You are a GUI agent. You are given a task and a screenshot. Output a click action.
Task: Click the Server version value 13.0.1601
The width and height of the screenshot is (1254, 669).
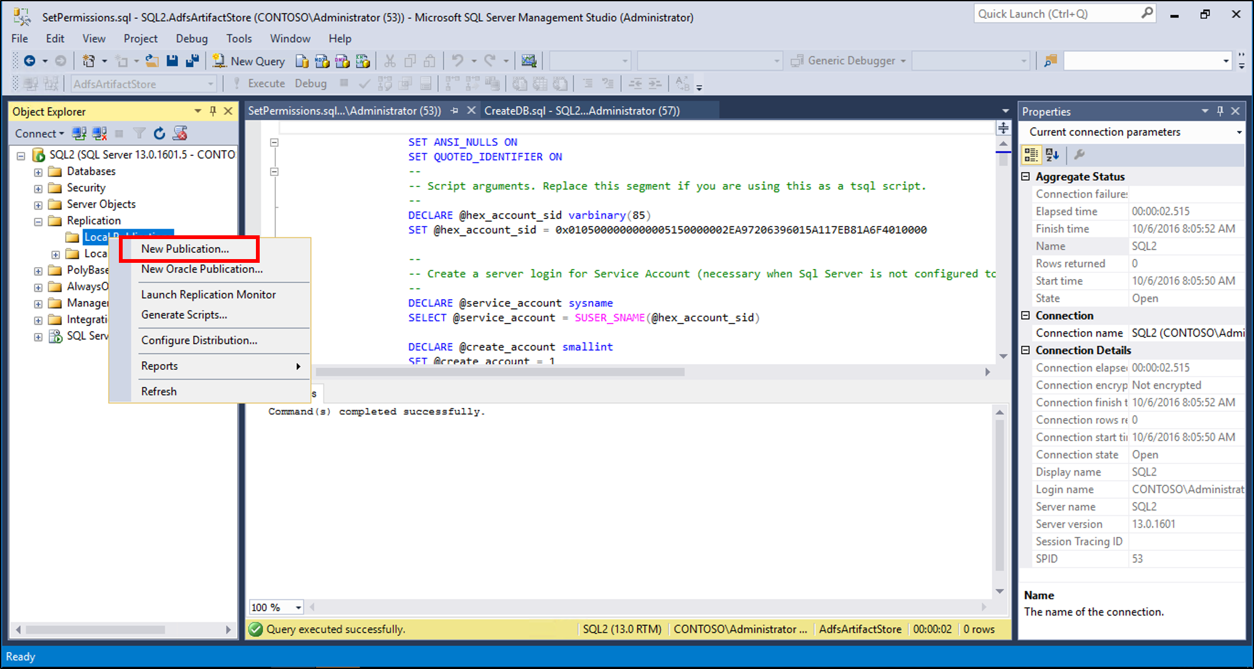[1153, 524]
